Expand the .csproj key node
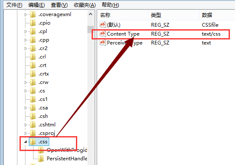Screen dimensions: 235x165 point(25,133)
